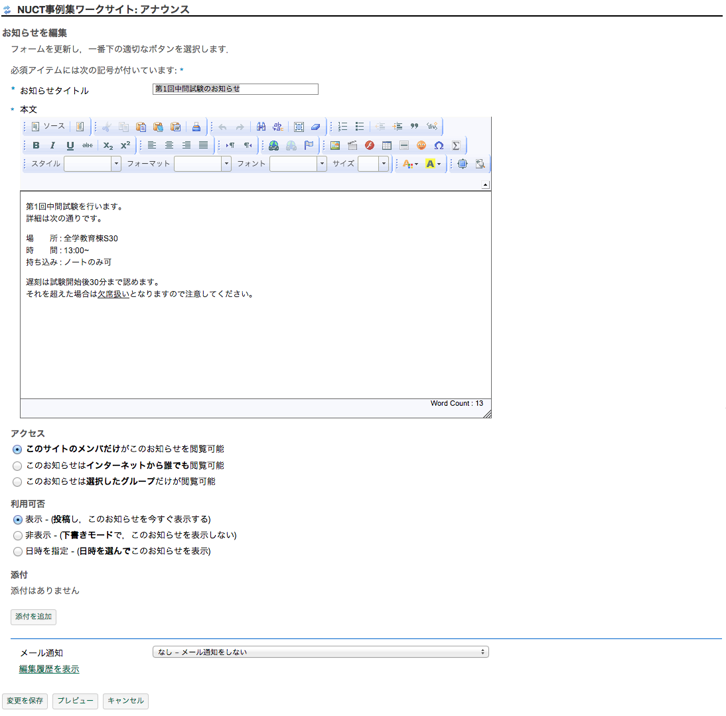The width and height of the screenshot is (726, 716).
Task: Select '選択したグループ' access radio option
Action: pyautogui.click(x=18, y=482)
